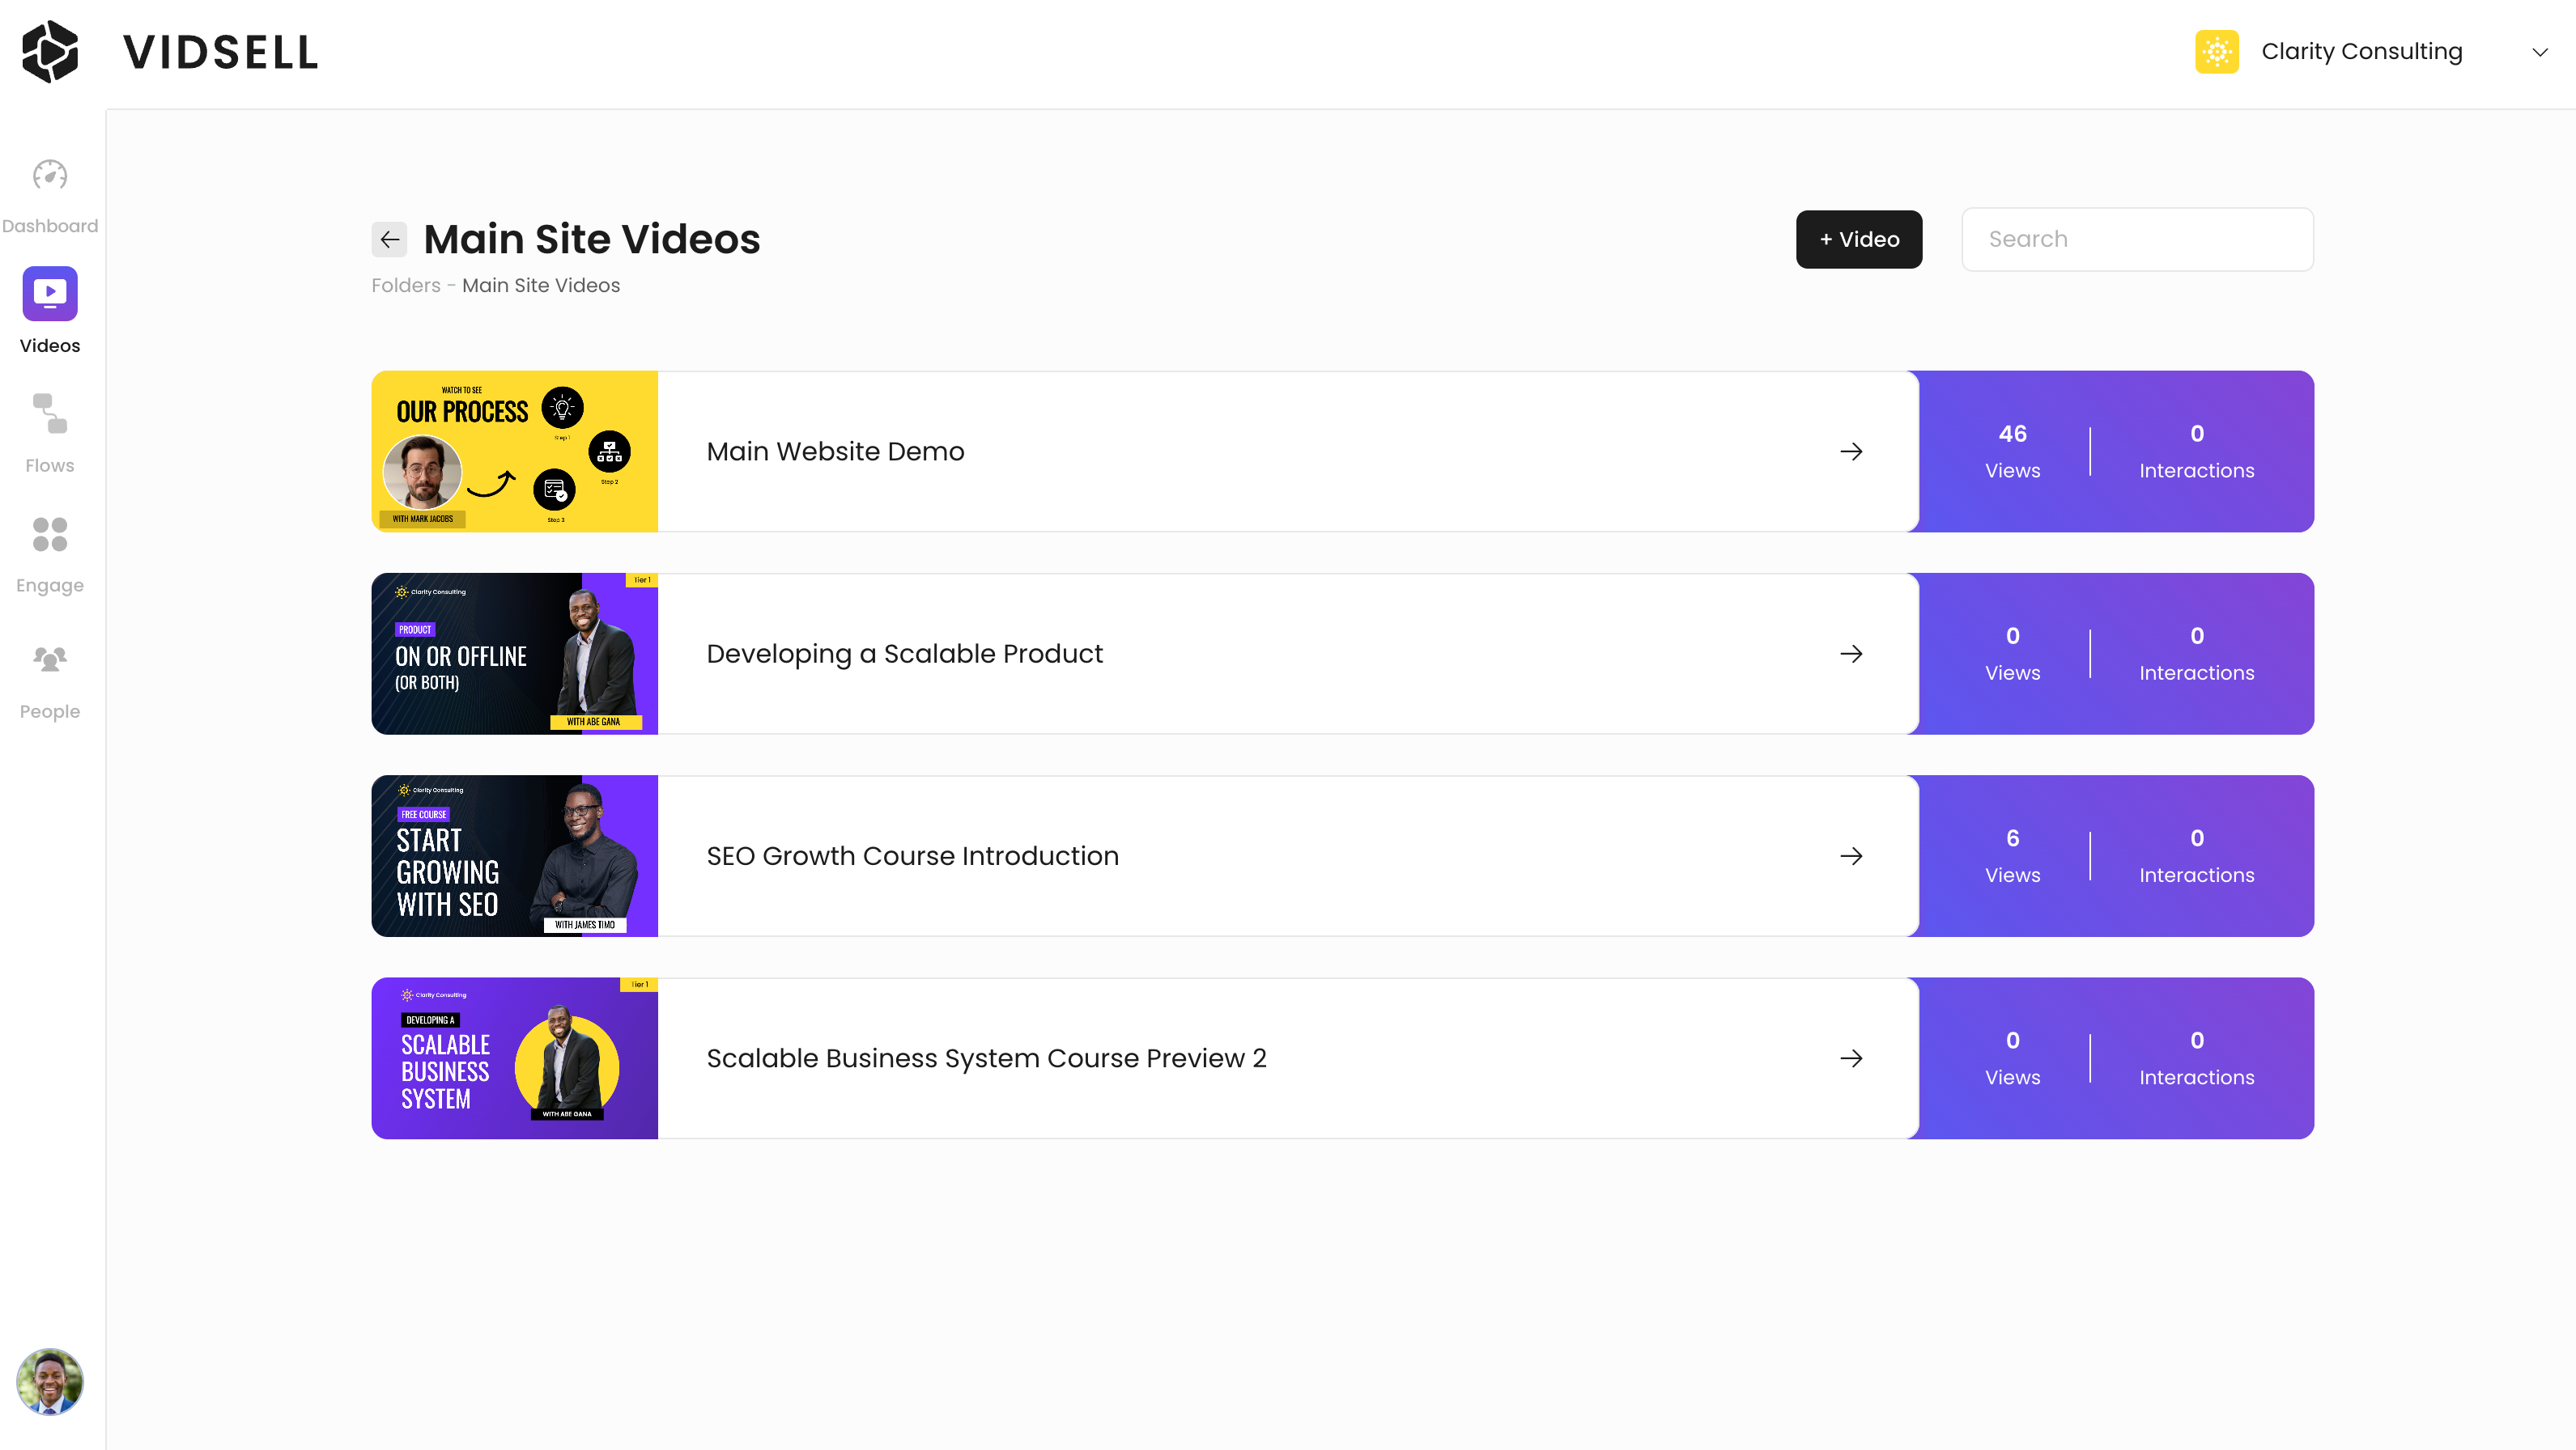
Task: Expand the Clarity Consulting account dropdown
Action: pyautogui.click(x=2540, y=51)
